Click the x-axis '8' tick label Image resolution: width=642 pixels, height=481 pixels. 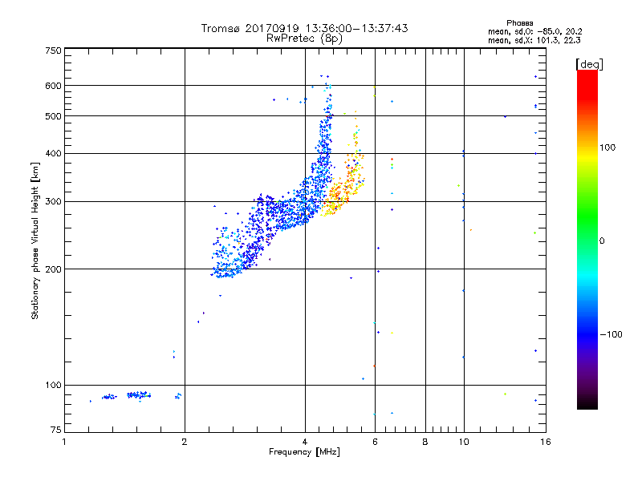[x=425, y=442]
